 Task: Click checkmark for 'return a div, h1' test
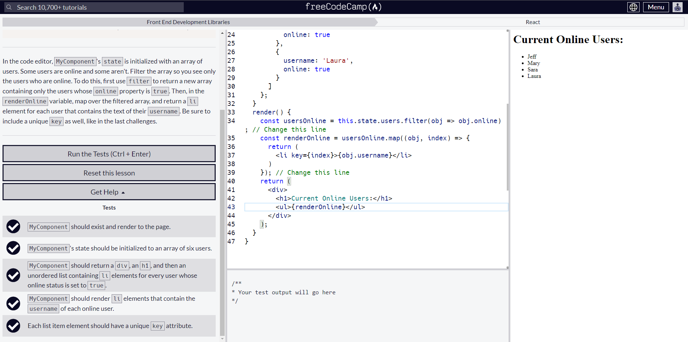point(13,275)
